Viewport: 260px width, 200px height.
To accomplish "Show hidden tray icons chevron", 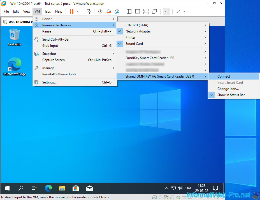I will (x=167, y=188).
